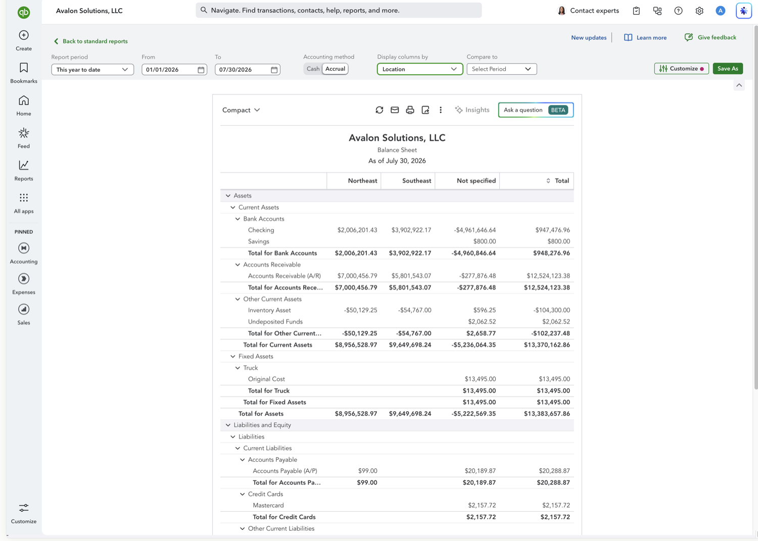Go back to standard reports
758x541 pixels.
(90, 41)
